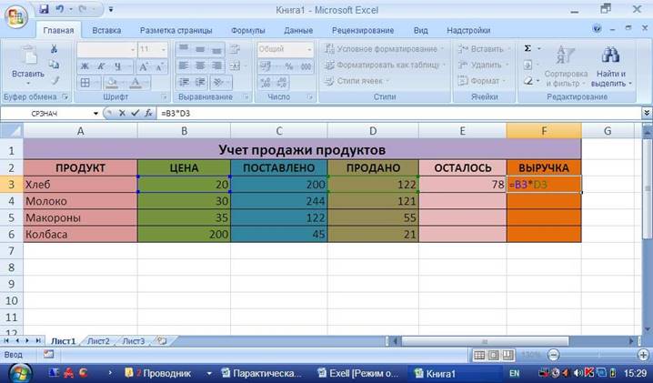
Task: Confirm the formula with checkmark
Action: click(x=135, y=113)
